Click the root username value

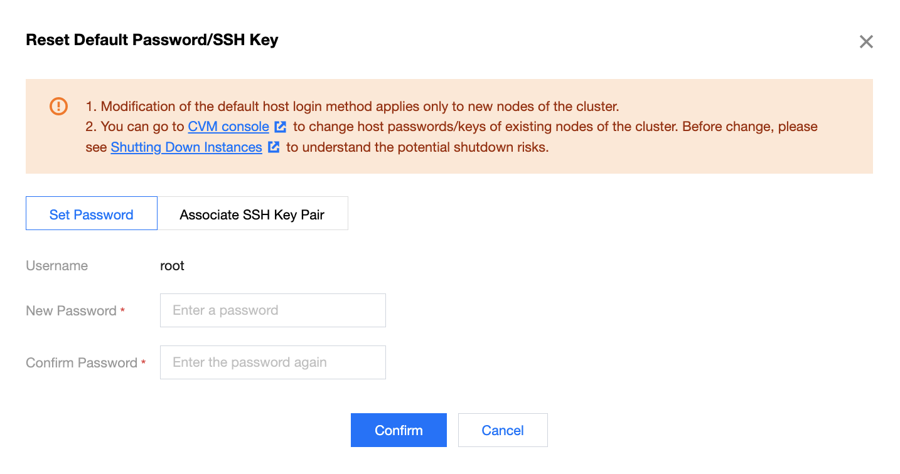point(172,266)
